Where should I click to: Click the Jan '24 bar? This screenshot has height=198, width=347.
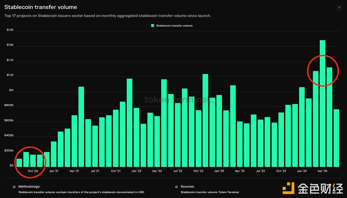(x=302, y=127)
